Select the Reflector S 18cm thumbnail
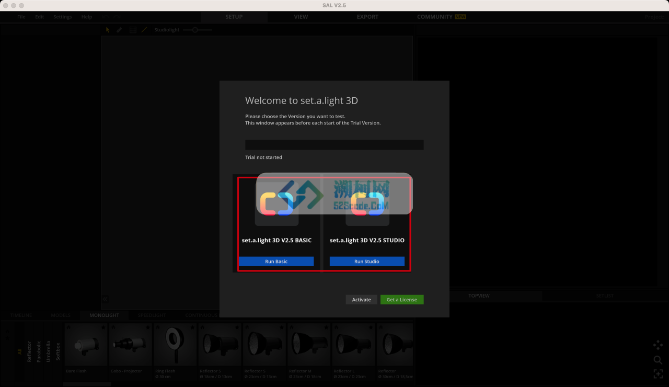 click(x=220, y=345)
